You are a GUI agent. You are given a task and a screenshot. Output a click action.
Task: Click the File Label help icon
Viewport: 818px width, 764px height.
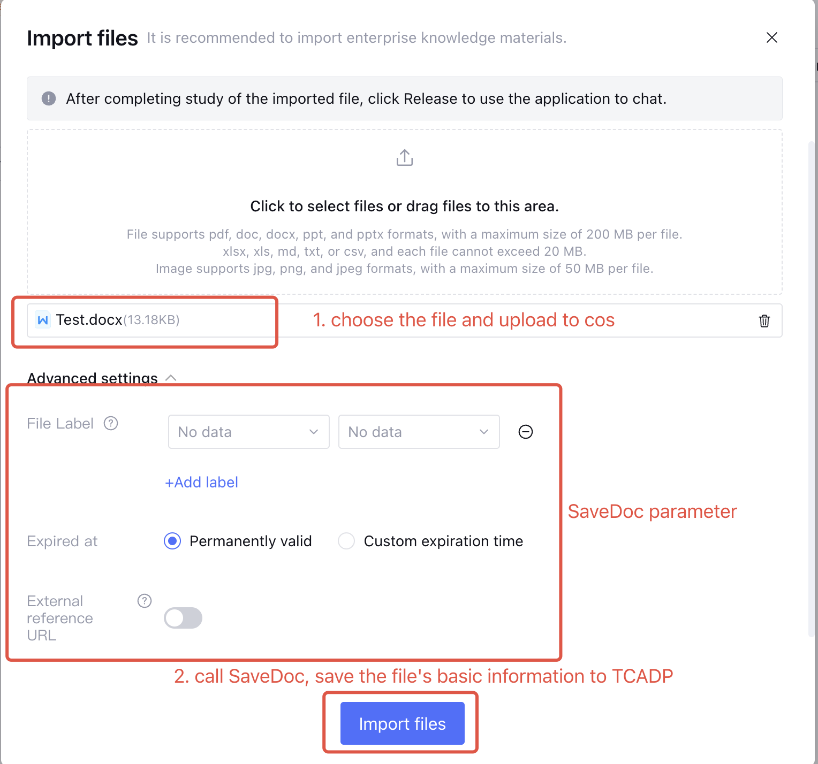111,424
